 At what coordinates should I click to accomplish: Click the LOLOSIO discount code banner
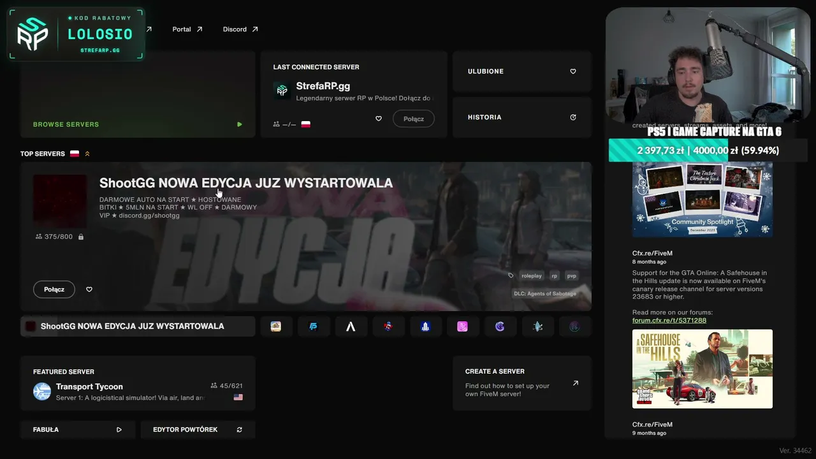[76, 34]
